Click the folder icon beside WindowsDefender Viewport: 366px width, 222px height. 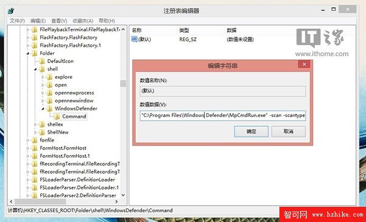[x=49, y=109]
